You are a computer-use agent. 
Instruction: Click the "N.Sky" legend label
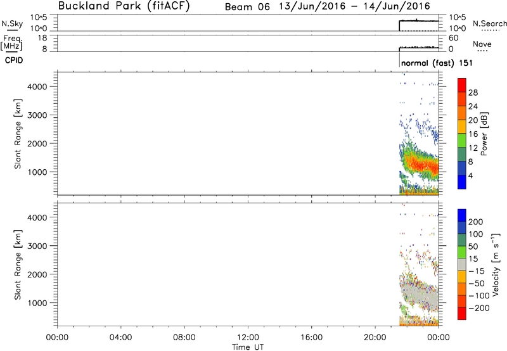(x=12, y=23)
